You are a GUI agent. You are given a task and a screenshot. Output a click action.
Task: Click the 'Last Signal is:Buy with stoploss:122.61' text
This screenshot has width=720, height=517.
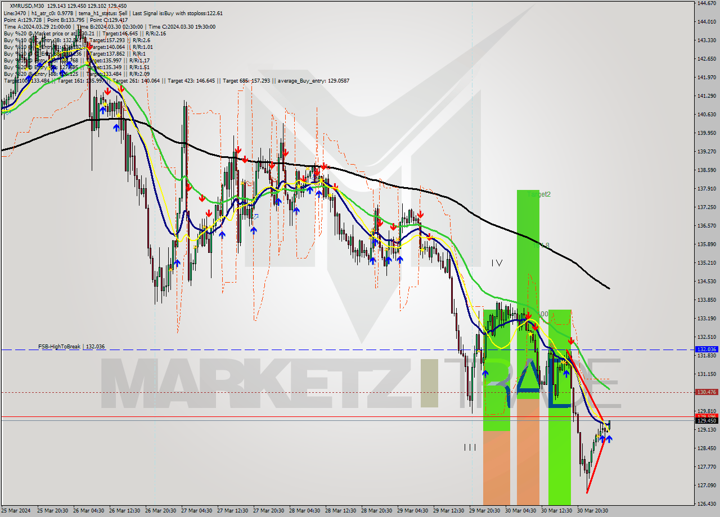coord(179,13)
